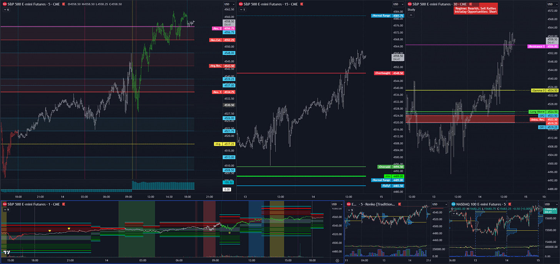Click the :Res. 1 label at 4534.75
Viewport: 560px width, 264px height.
point(217,92)
